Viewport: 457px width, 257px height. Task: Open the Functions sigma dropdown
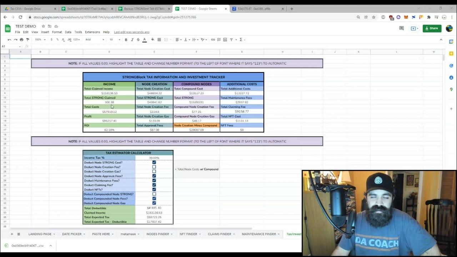(x=242, y=40)
